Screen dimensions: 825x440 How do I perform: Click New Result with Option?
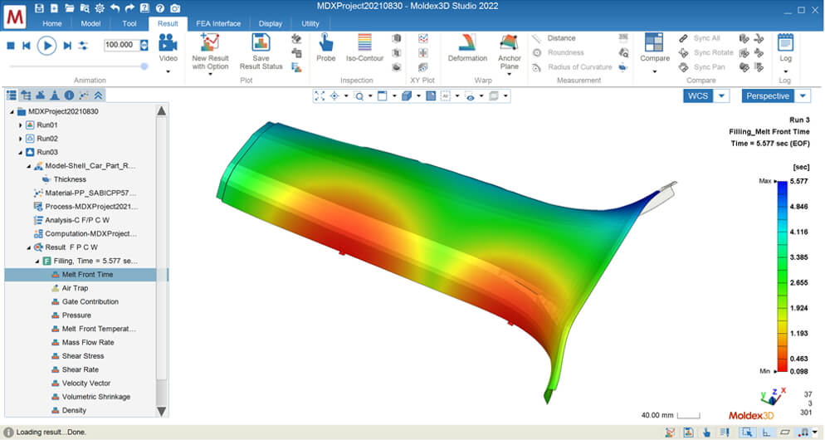point(210,42)
